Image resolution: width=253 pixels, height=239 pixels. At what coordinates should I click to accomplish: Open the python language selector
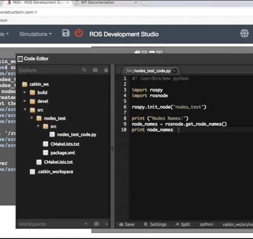click(x=206, y=224)
